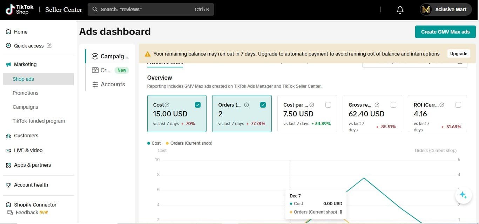Click the 'Overview' section heading

160,78
